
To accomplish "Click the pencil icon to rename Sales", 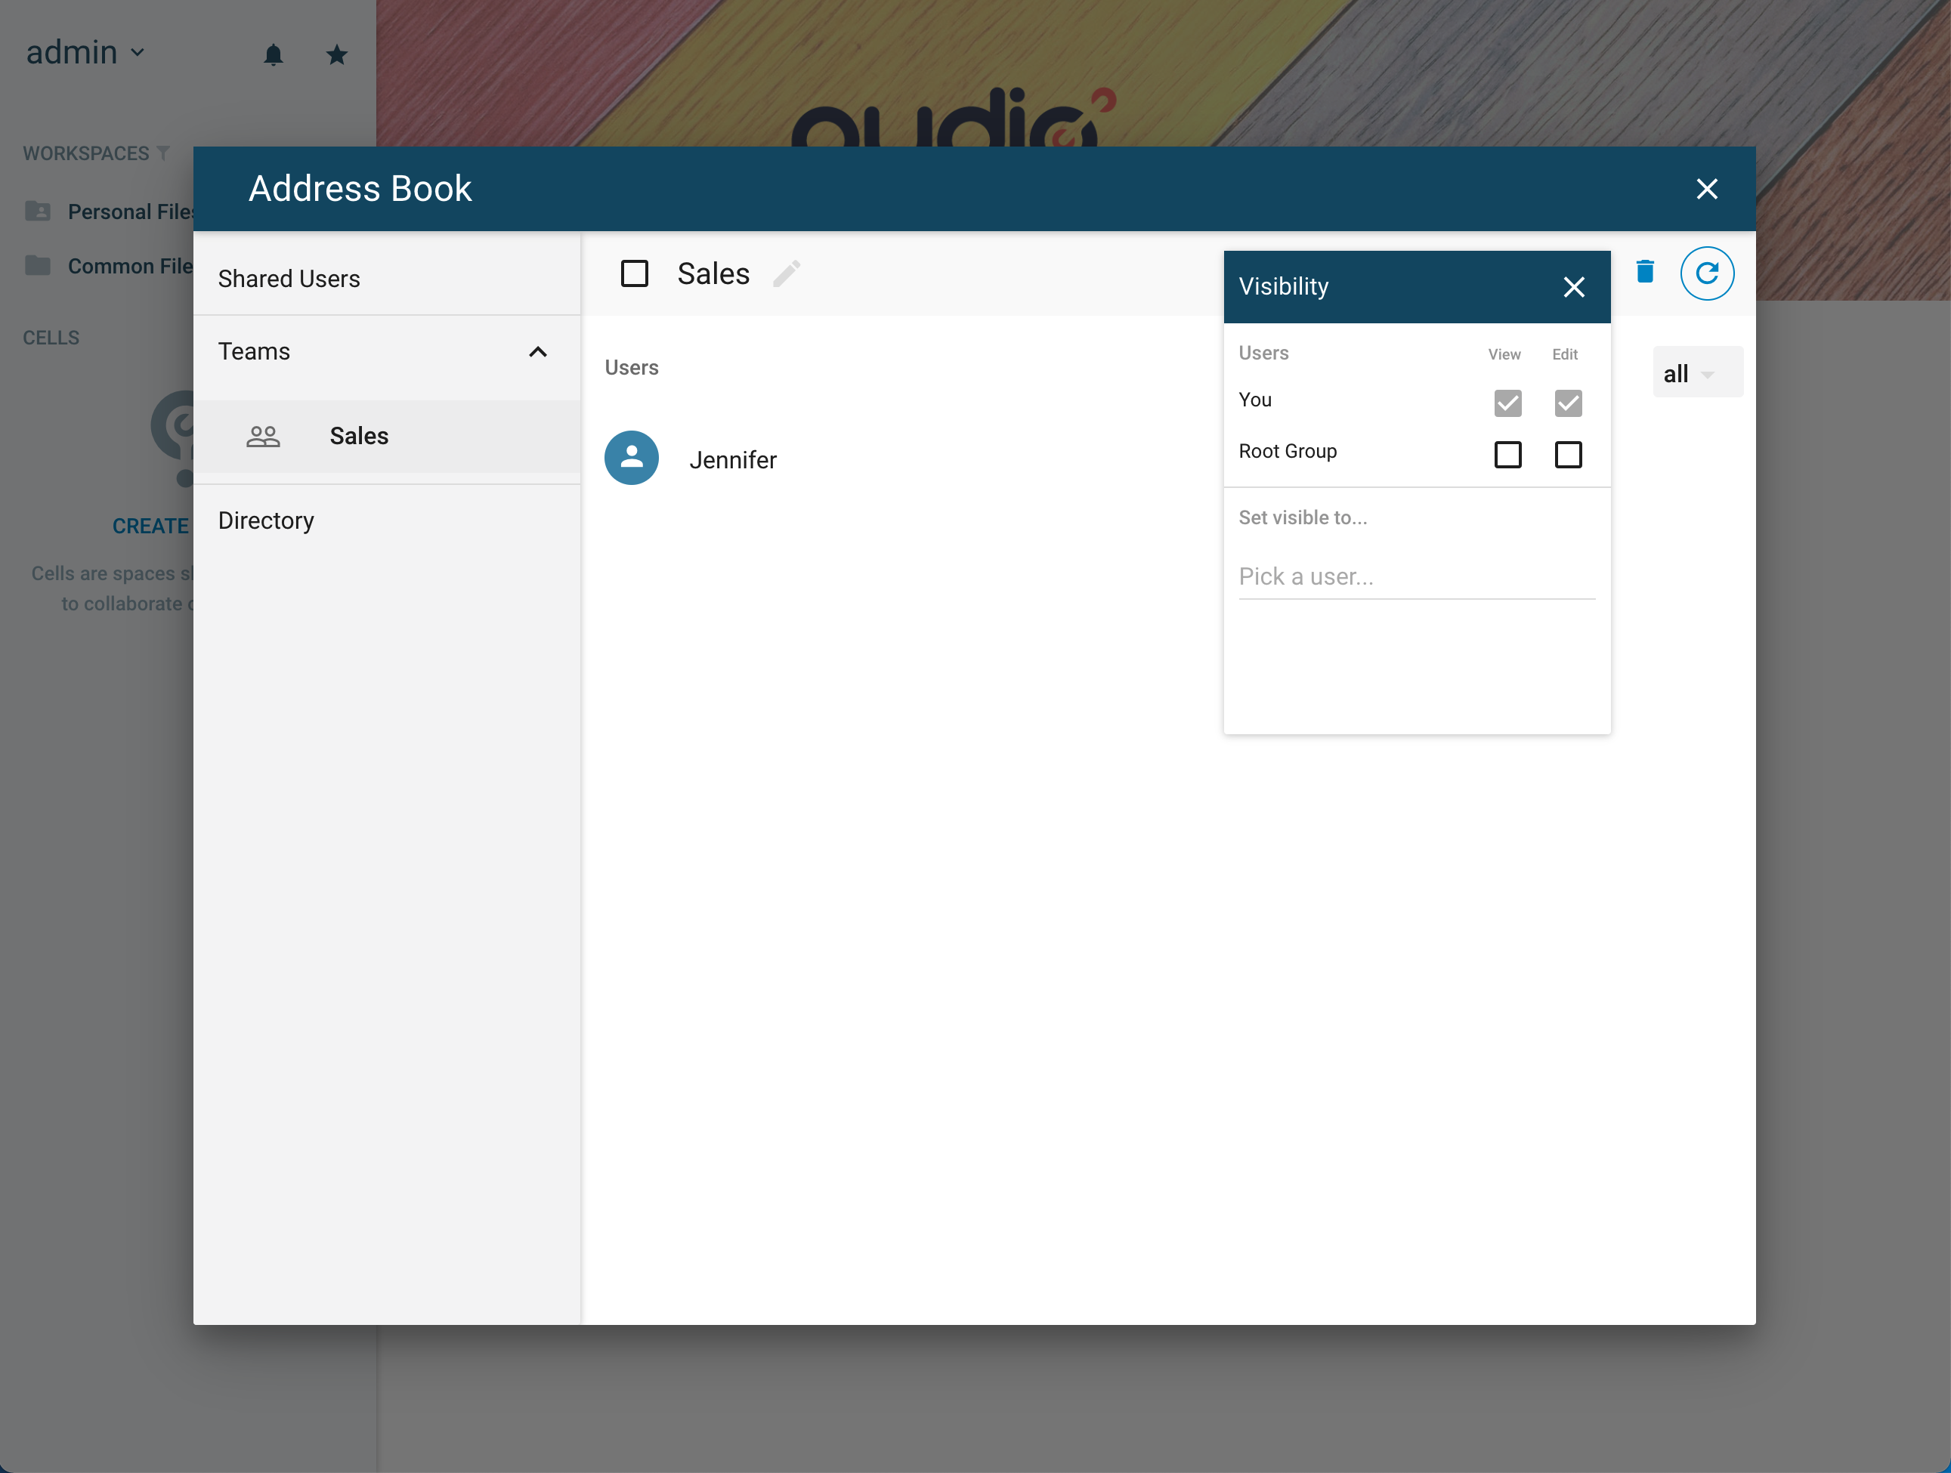I will click(787, 273).
